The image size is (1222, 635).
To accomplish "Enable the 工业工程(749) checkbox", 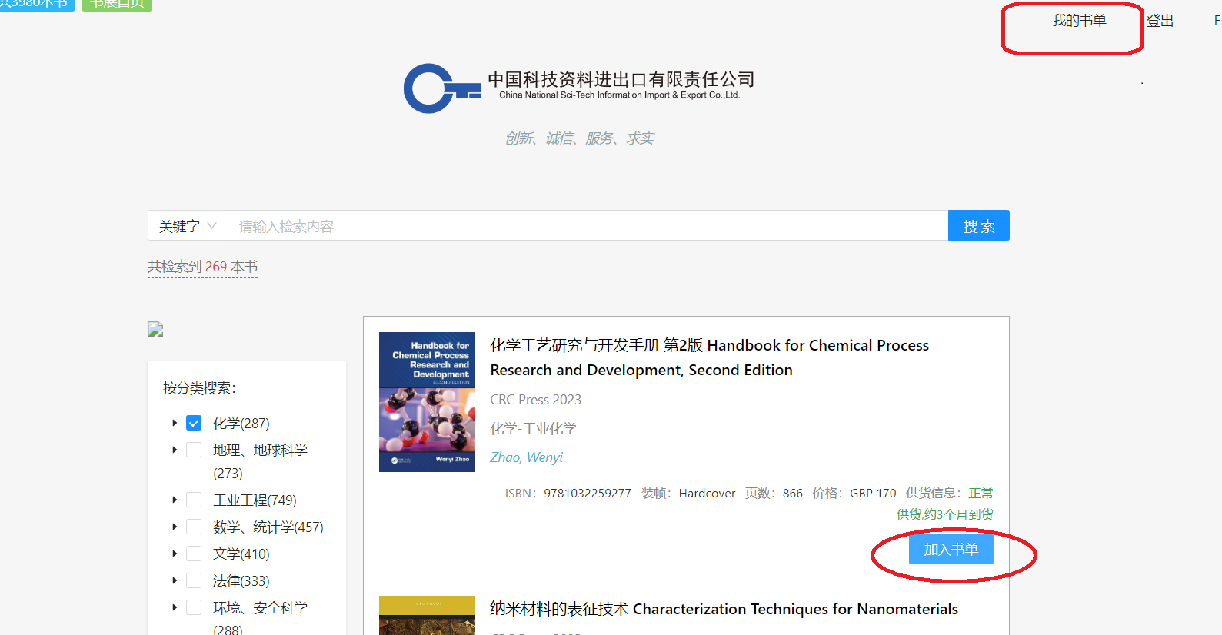I will [x=194, y=500].
